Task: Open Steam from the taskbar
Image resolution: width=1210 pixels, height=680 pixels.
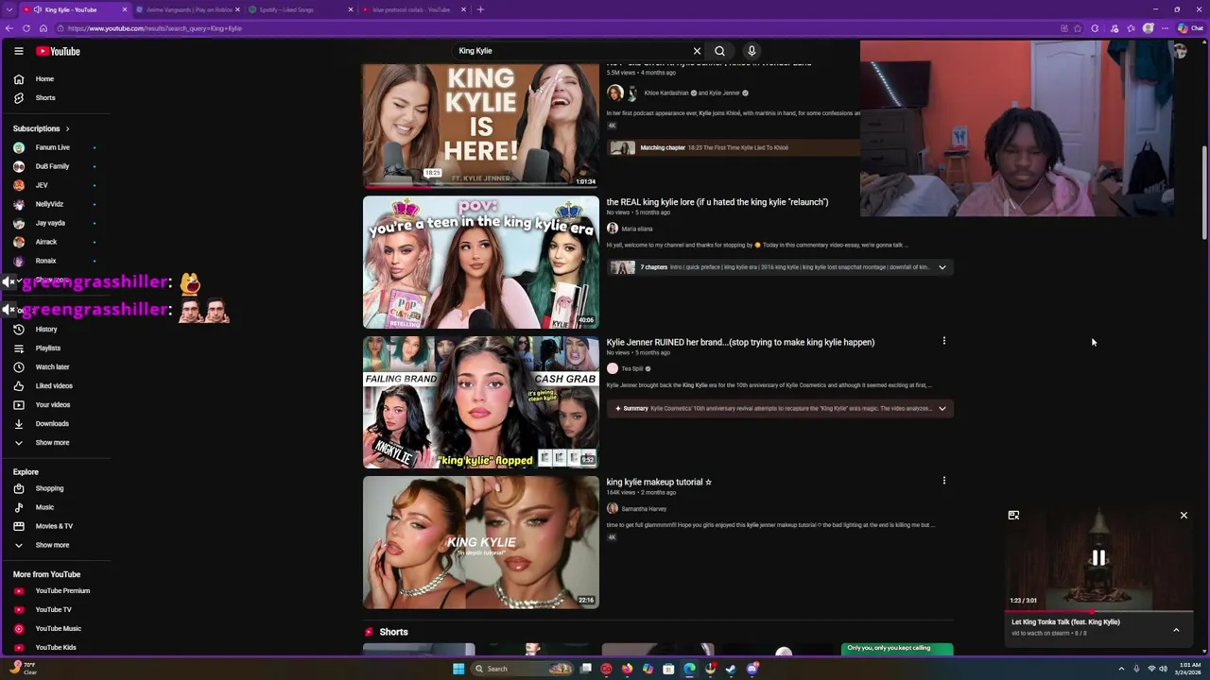Action: point(731,669)
